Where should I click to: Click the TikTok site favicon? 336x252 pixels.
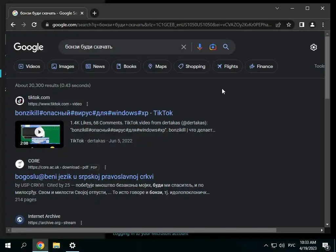[x=20, y=100]
